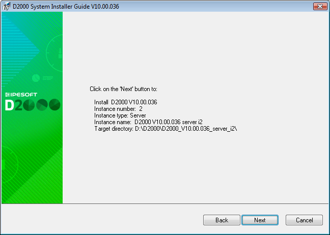The width and height of the screenshot is (330, 235).
Task: Close the installer window with X
Action: pos(320,6)
